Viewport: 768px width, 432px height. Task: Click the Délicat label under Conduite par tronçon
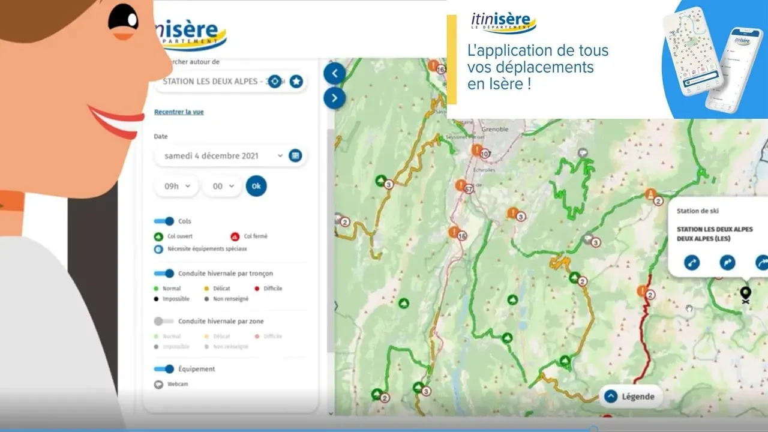coord(221,289)
